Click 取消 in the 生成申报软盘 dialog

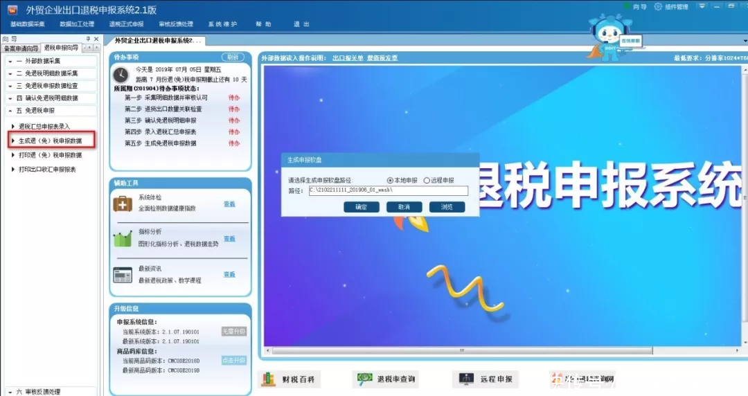[404, 207]
